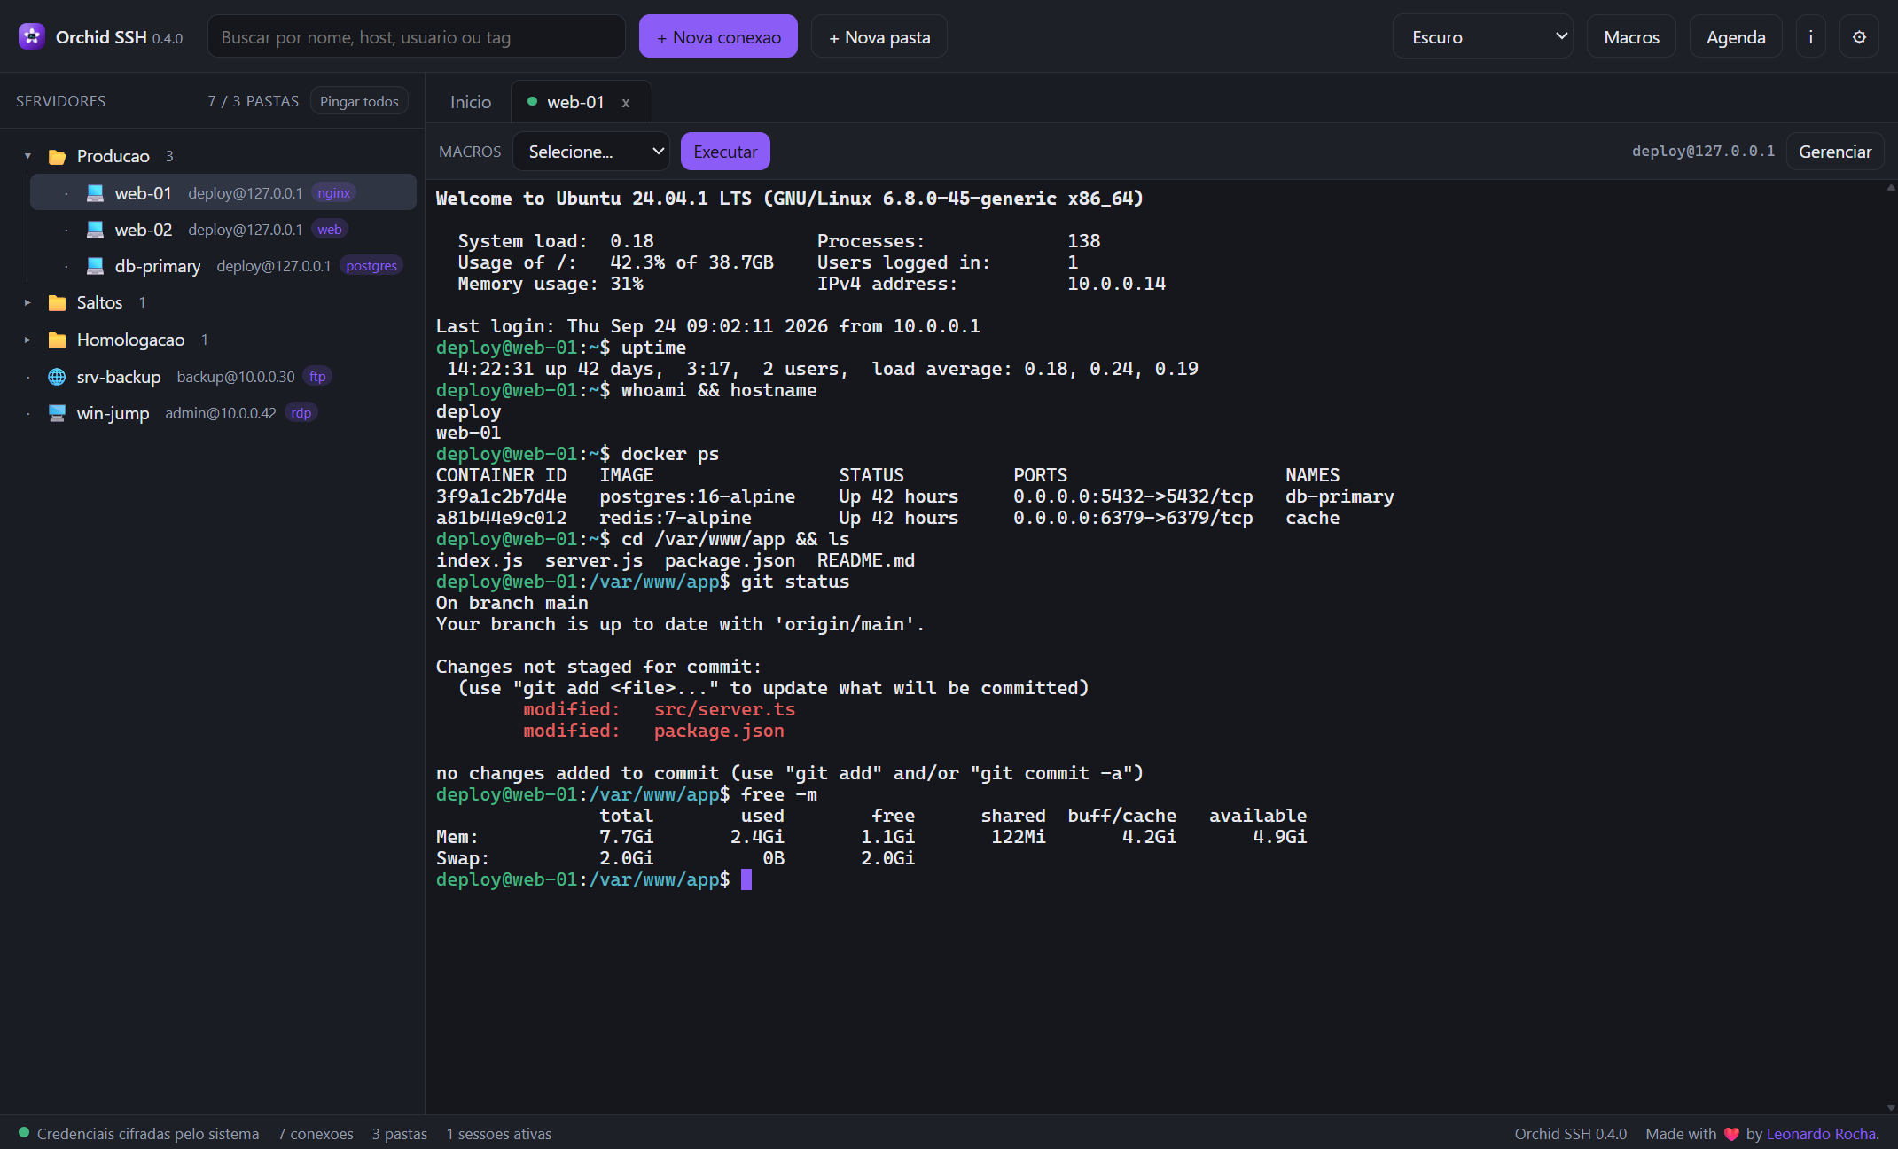Click the srv-backup globe icon
Viewport: 1898px width, 1149px height.
(57, 377)
